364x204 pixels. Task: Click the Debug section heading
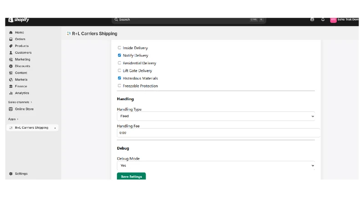123,148
